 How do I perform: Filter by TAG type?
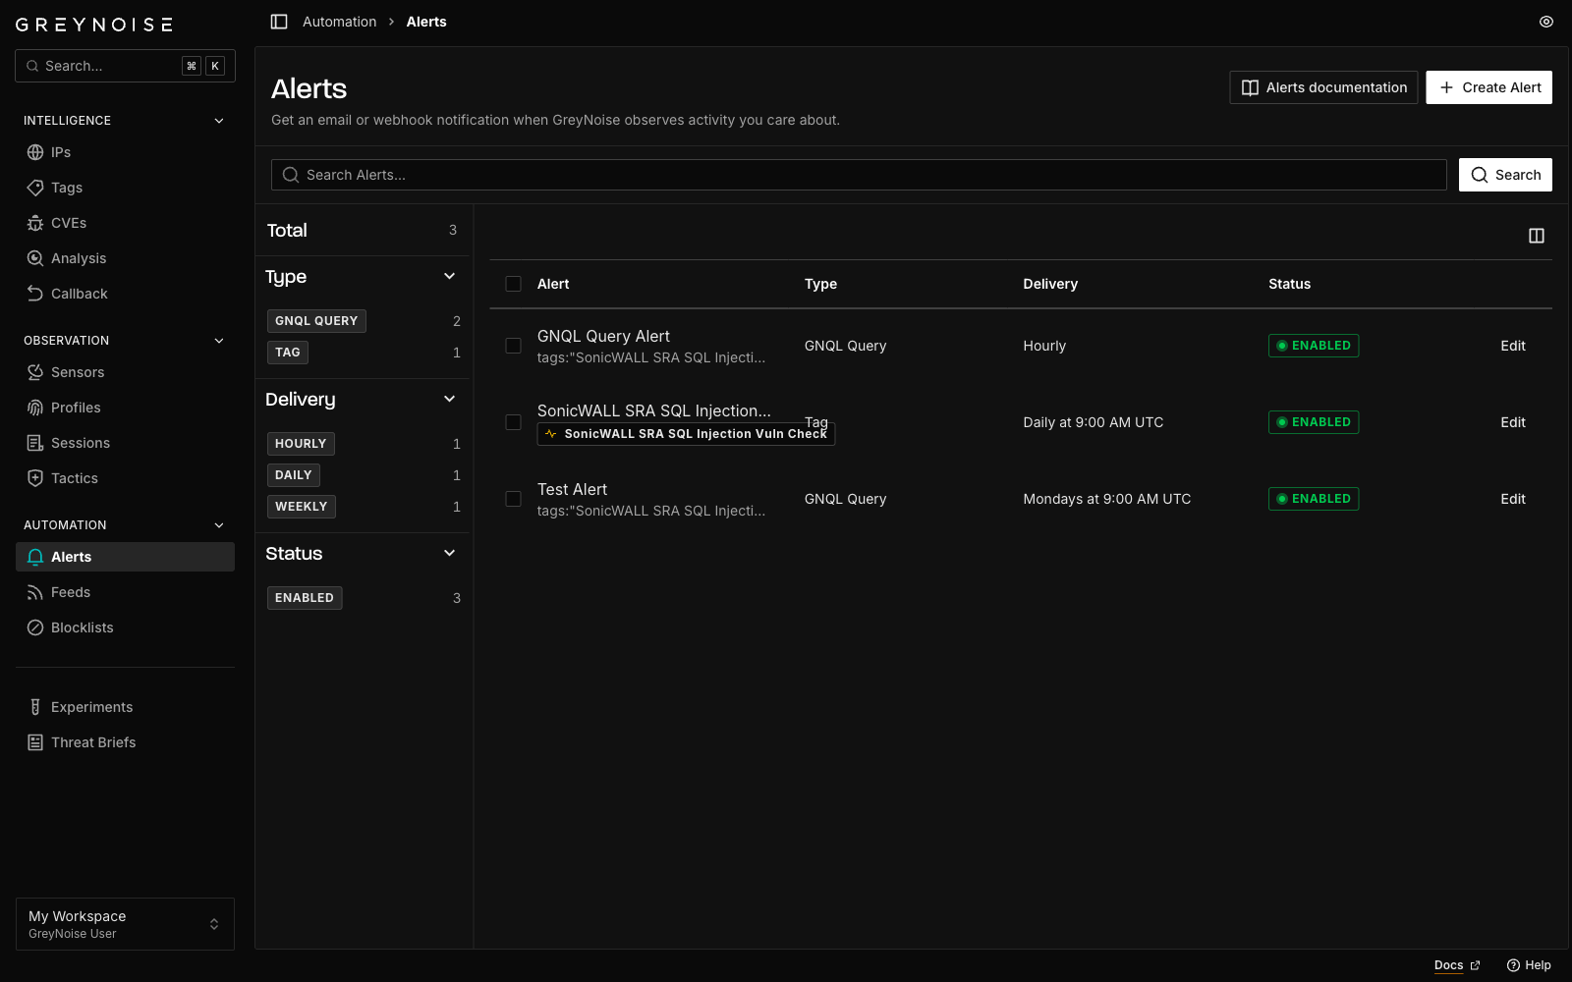coord(288,353)
